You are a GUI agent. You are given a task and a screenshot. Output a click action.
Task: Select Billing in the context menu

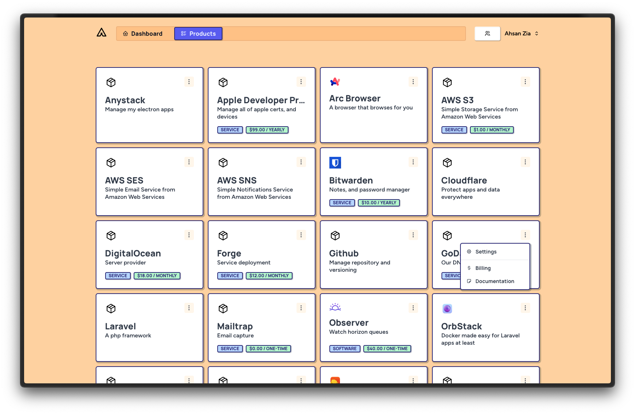click(495, 268)
